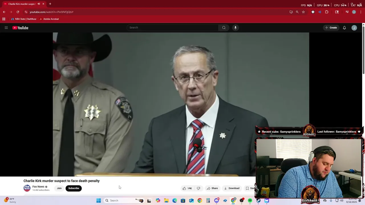Click the '14.4M subscribers' text
Image resolution: width=365 pixels, height=205 pixels.
pos(41,190)
